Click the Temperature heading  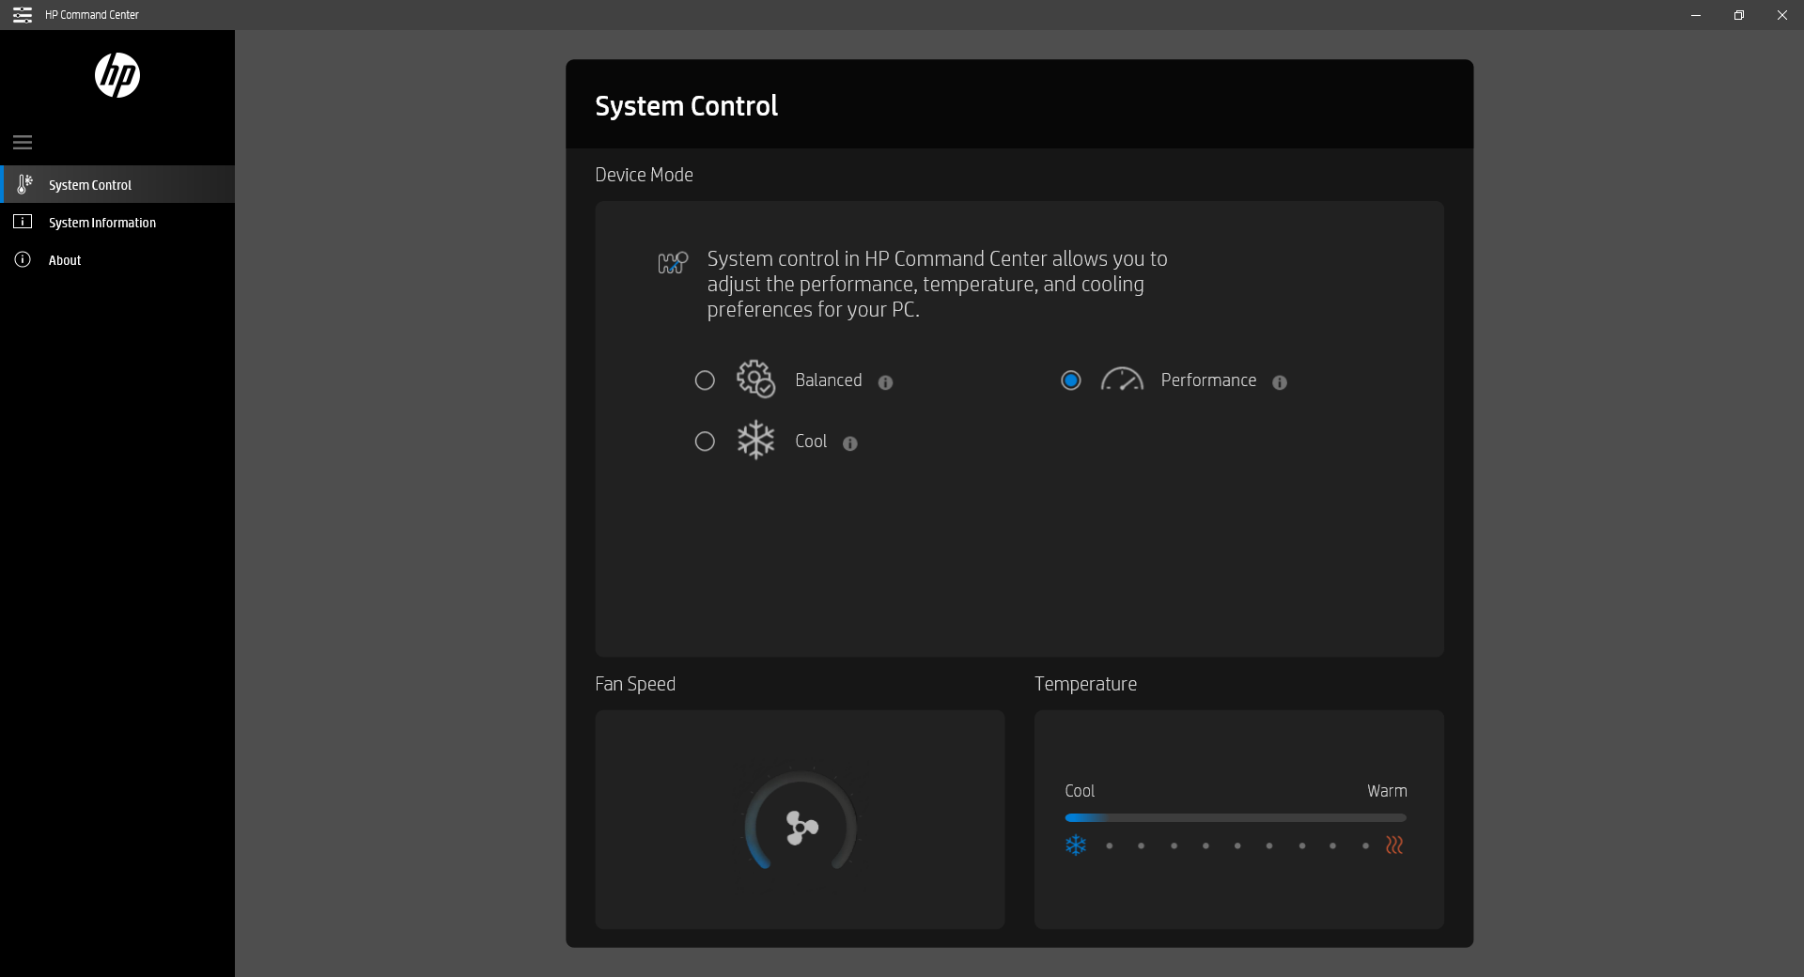pos(1085,684)
